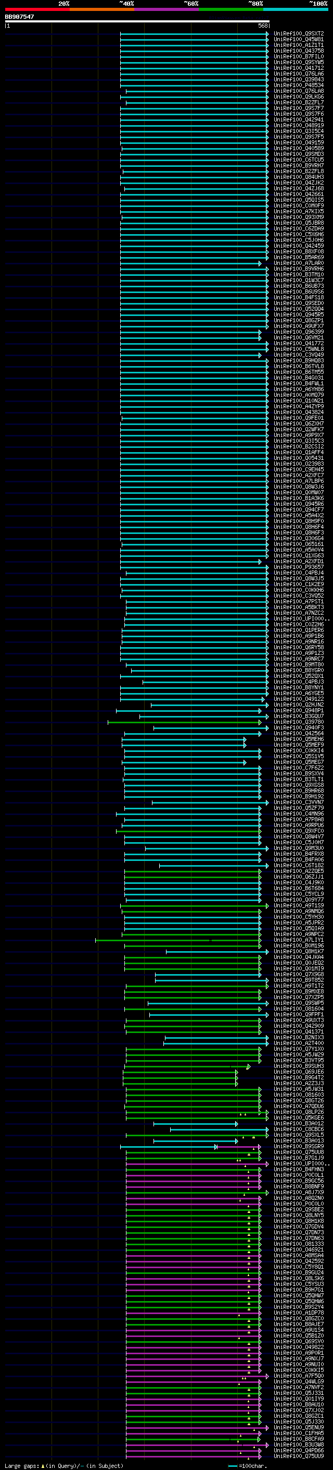Select the UniRef100_A9T1S9 label

299,906
